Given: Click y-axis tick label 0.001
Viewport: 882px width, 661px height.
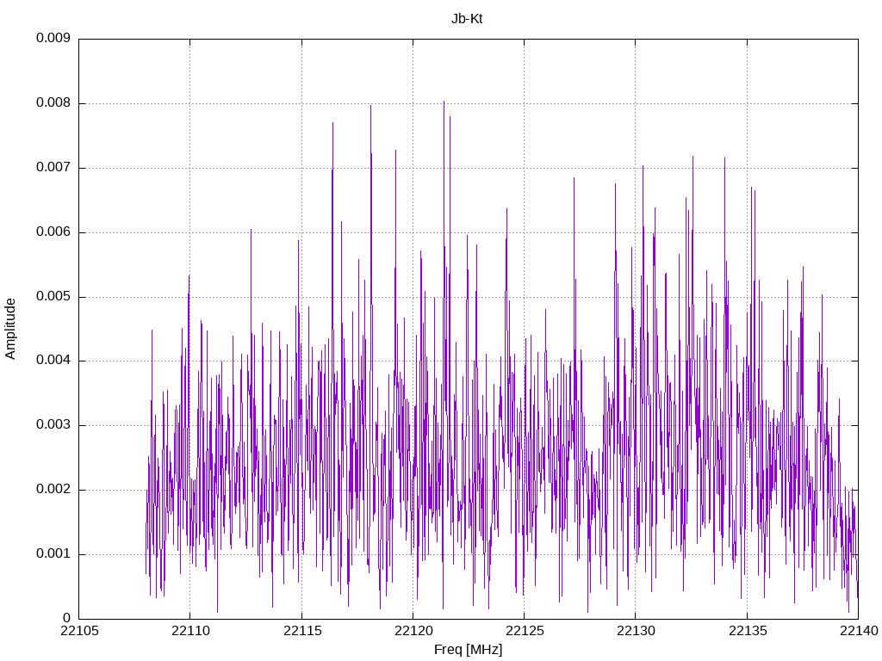Looking at the screenshot, I should pos(53,554).
